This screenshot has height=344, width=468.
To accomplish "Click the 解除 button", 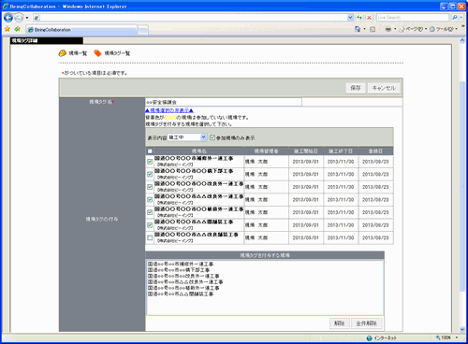I will point(340,323).
